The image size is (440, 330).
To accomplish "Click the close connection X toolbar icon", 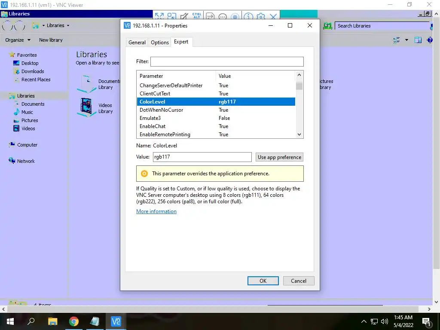I will 273,16.
